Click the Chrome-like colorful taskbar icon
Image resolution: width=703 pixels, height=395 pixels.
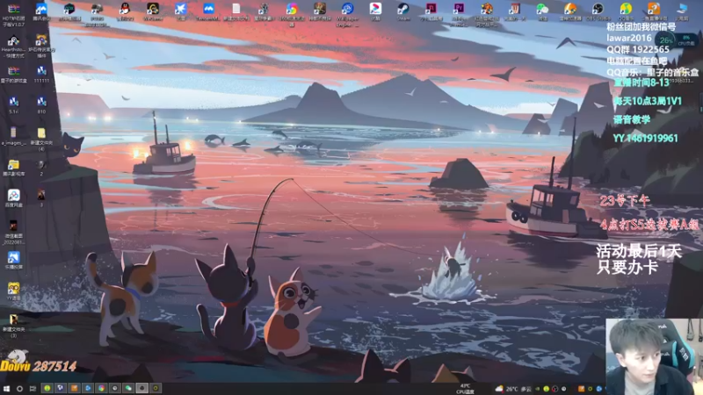pos(101,388)
